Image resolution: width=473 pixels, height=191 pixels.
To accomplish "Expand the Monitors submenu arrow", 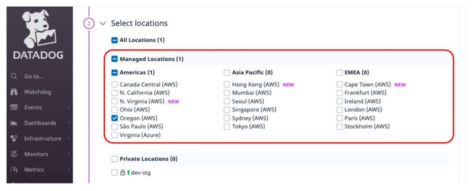I will 69,154.
